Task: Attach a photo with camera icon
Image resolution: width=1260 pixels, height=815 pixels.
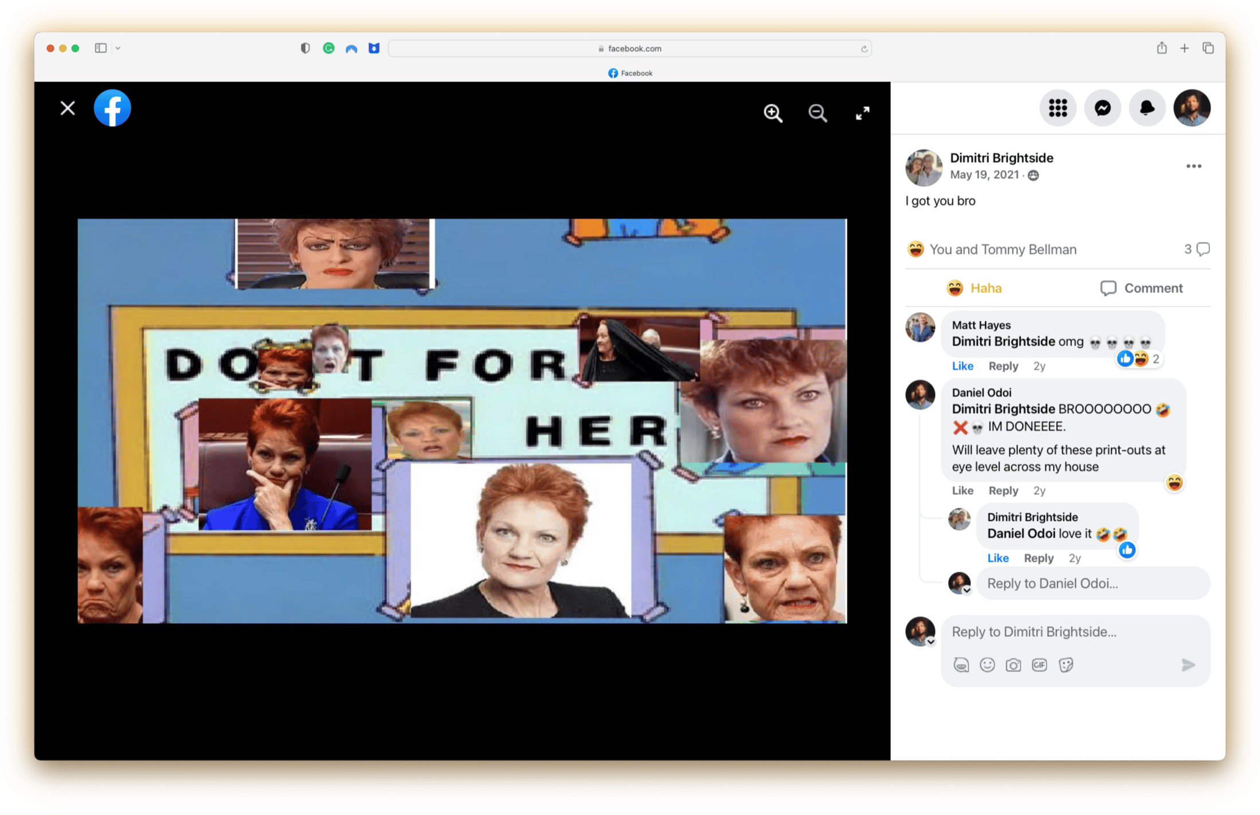Action: [1013, 665]
